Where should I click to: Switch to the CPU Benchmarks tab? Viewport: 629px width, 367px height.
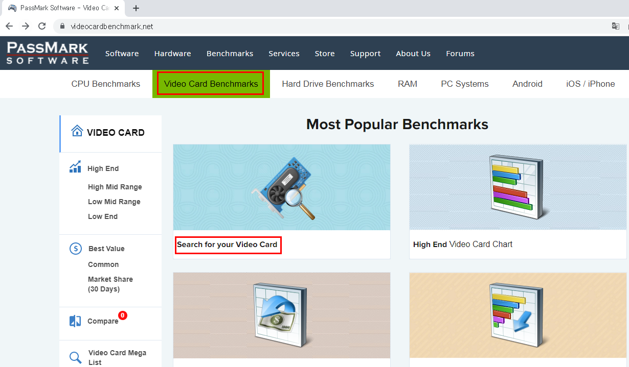pyautogui.click(x=106, y=84)
